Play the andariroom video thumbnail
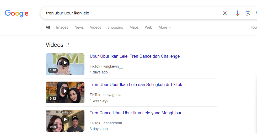257x133 pixels. (x=65, y=121)
